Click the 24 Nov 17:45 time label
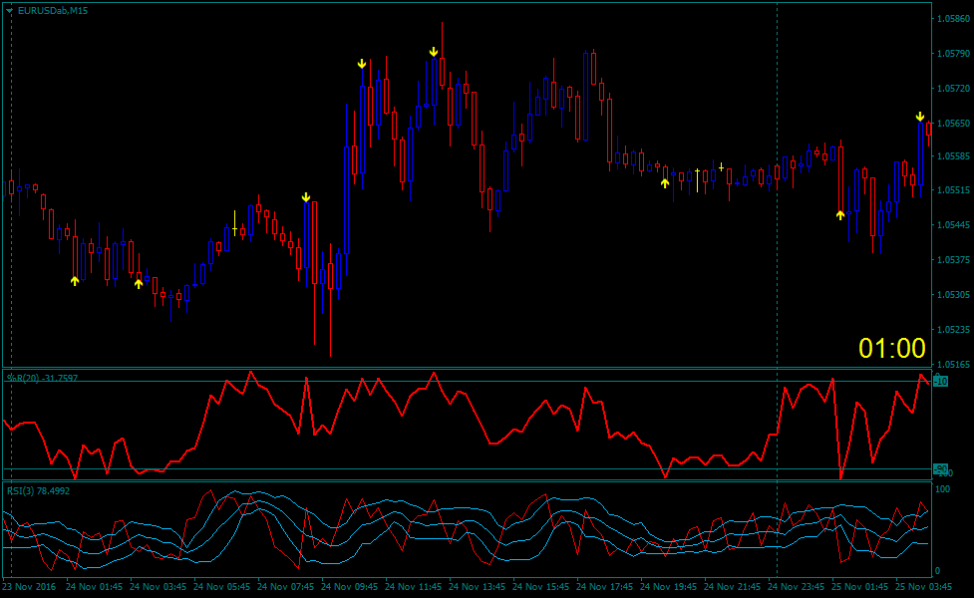This screenshot has width=974, height=598. 605,586
